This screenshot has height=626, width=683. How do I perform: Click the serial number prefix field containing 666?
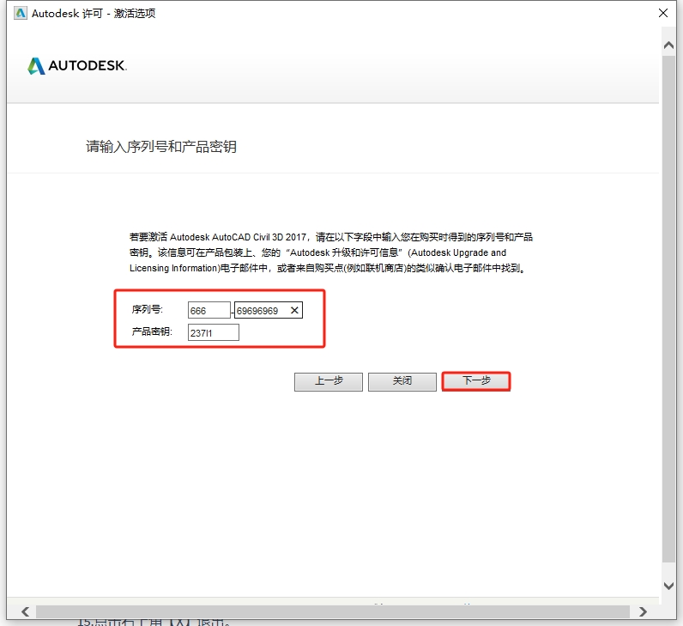(x=209, y=311)
